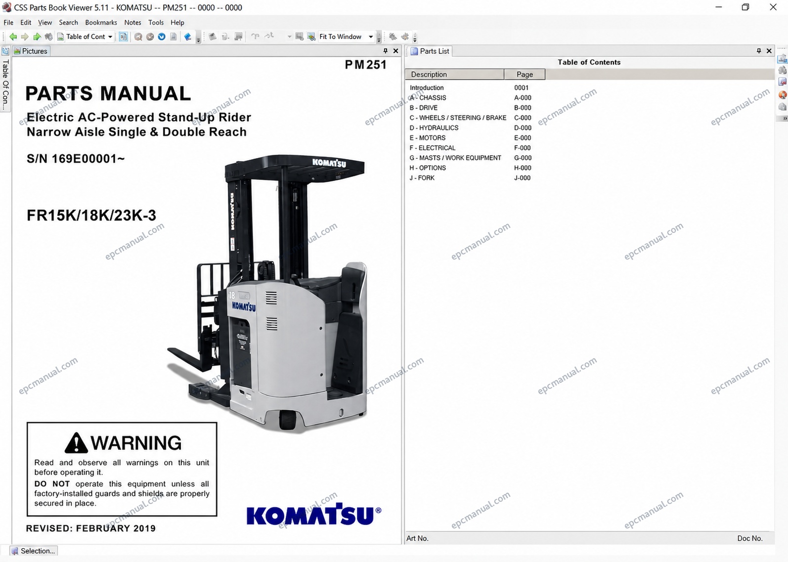Close the Parts List panel
This screenshot has width=788, height=562.
[769, 51]
